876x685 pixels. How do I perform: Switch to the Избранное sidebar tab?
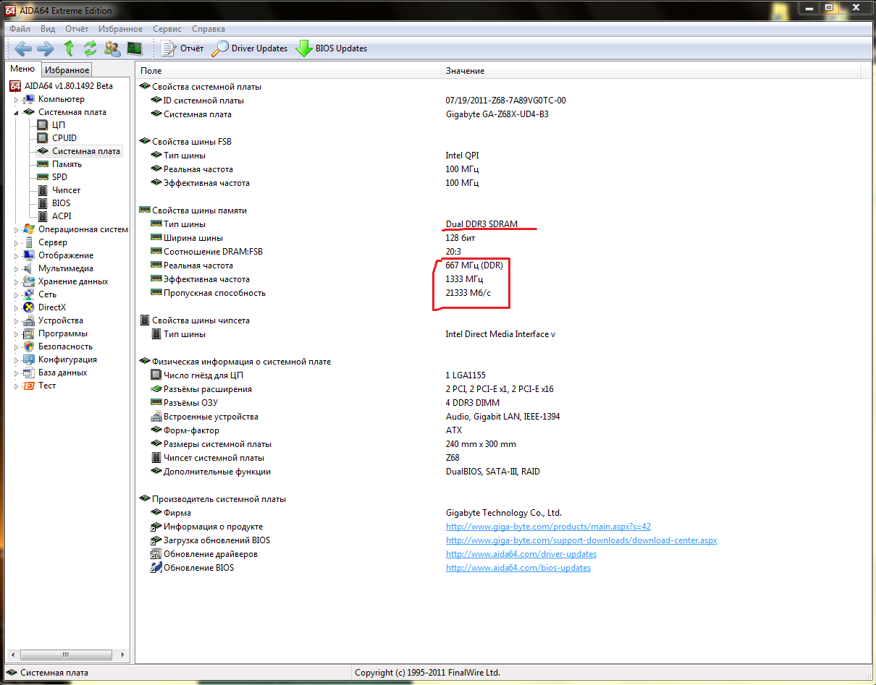(67, 70)
